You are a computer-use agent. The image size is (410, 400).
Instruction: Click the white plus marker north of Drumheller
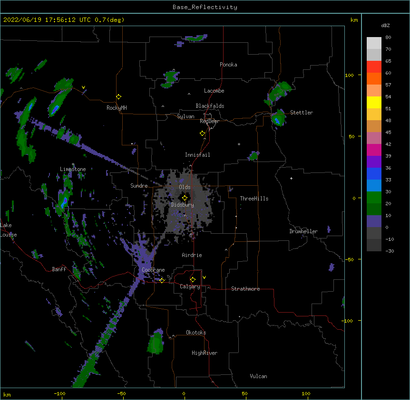tap(291, 178)
